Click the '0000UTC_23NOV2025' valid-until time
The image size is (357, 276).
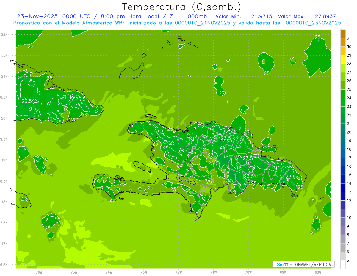(x=313, y=23)
